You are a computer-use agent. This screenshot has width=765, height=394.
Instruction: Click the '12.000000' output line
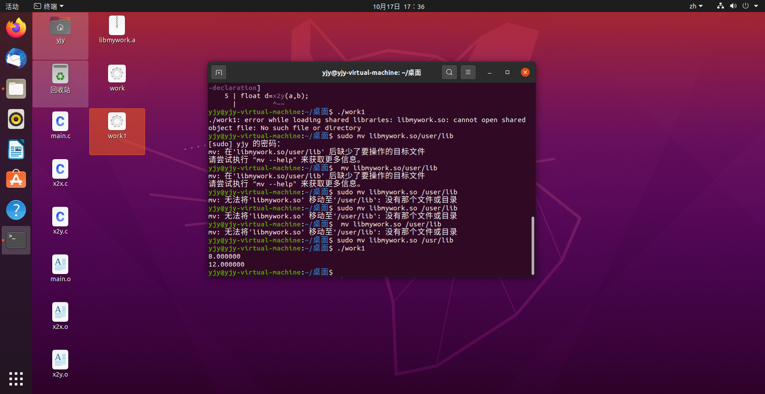click(226, 264)
